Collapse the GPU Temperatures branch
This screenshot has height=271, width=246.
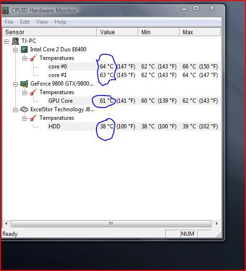click(x=24, y=93)
